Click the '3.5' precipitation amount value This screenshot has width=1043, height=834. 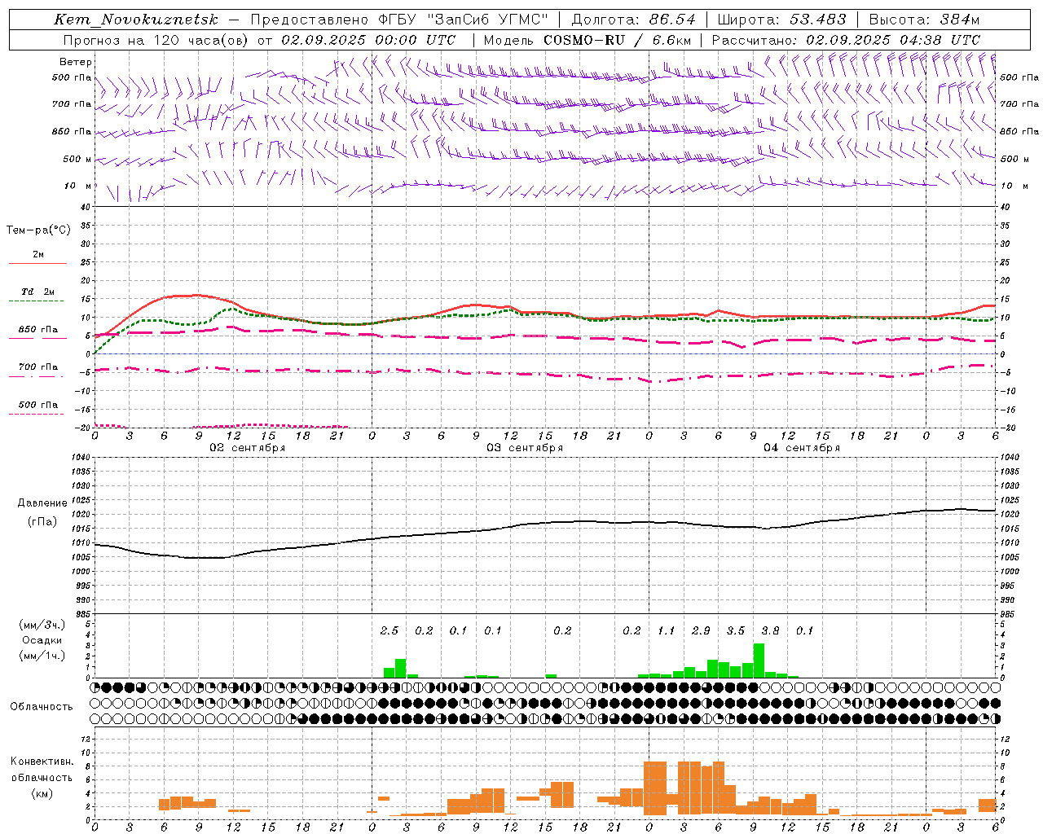[736, 630]
